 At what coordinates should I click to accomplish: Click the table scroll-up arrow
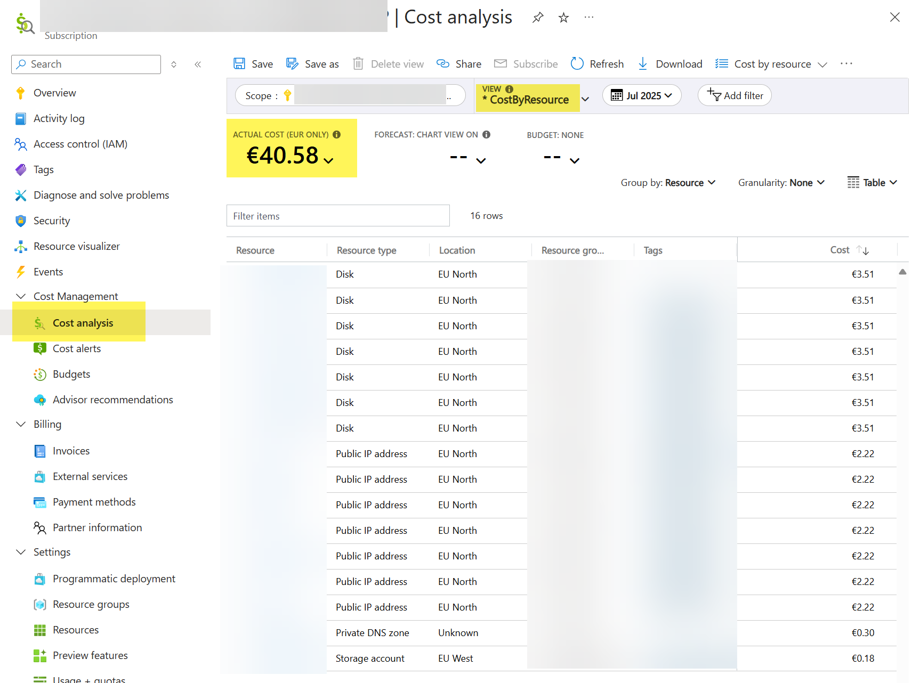click(902, 272)
